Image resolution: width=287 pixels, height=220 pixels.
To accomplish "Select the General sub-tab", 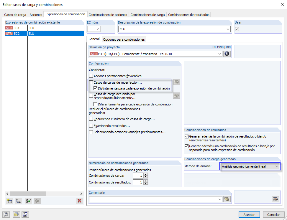I will coord(94,39).
